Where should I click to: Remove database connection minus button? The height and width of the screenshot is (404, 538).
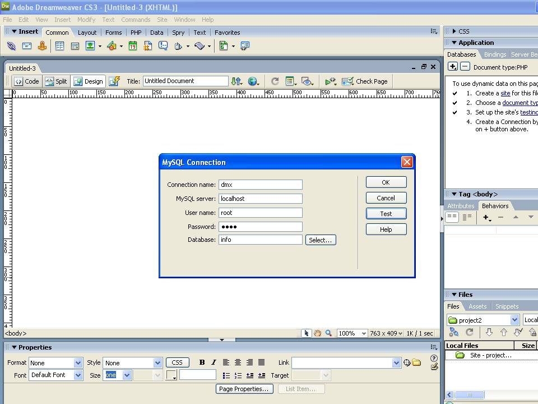465,66
